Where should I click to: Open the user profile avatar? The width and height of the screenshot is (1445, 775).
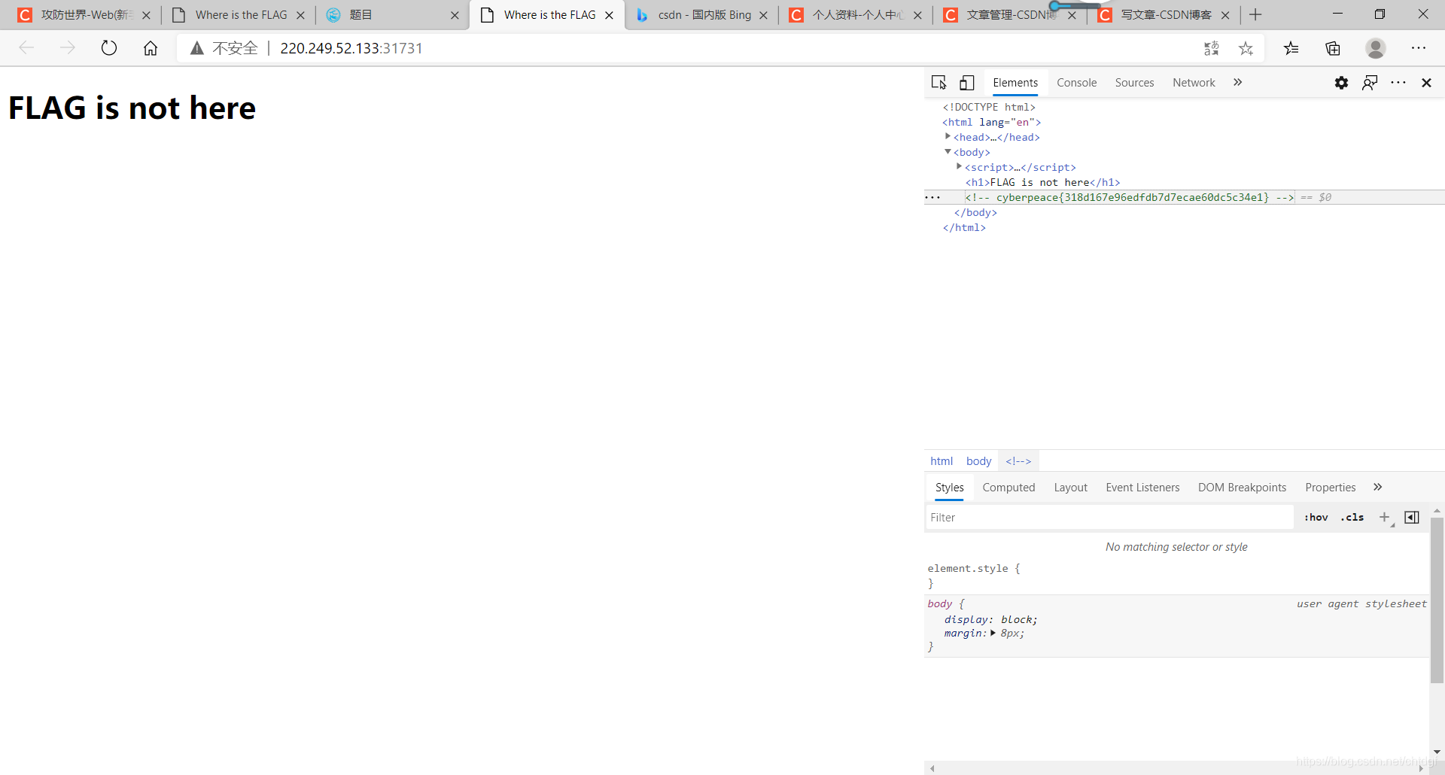(x=1376, y=48)
